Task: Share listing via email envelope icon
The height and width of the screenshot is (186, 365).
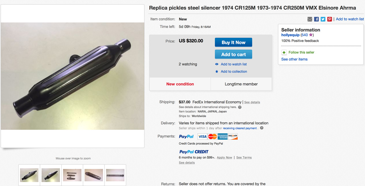Action: pyautogui.click(x=310, y=19)
